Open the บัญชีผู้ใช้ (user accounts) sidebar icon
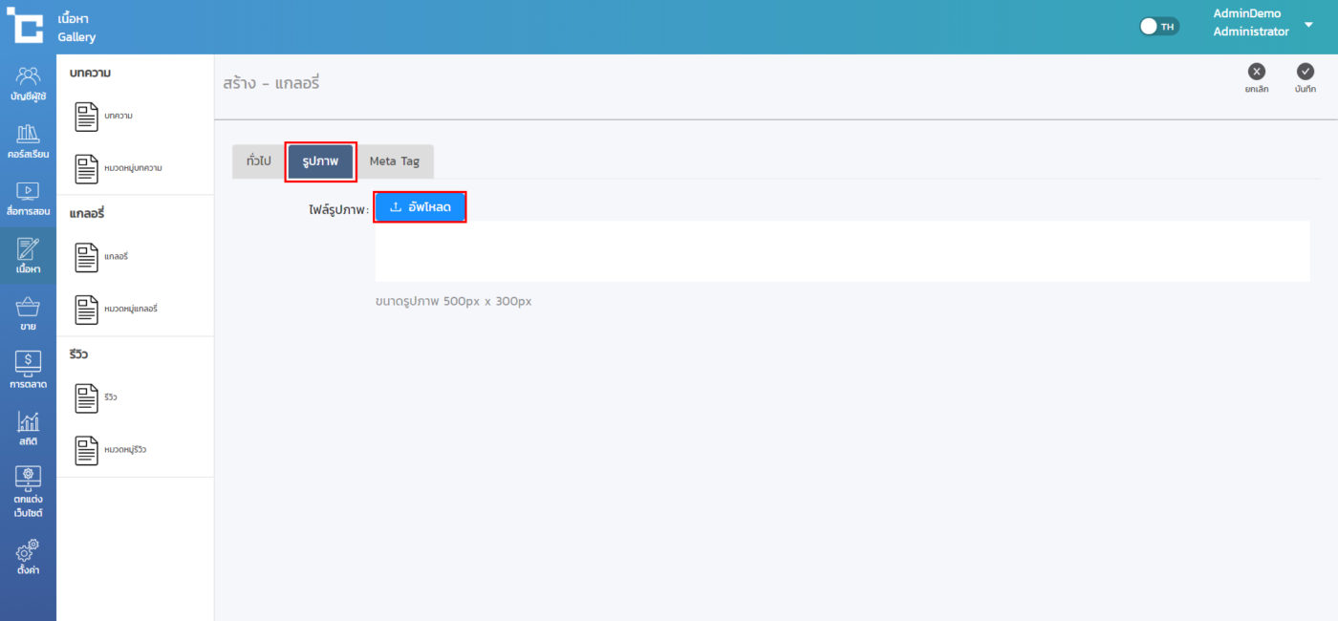 (x=28, y=83)
